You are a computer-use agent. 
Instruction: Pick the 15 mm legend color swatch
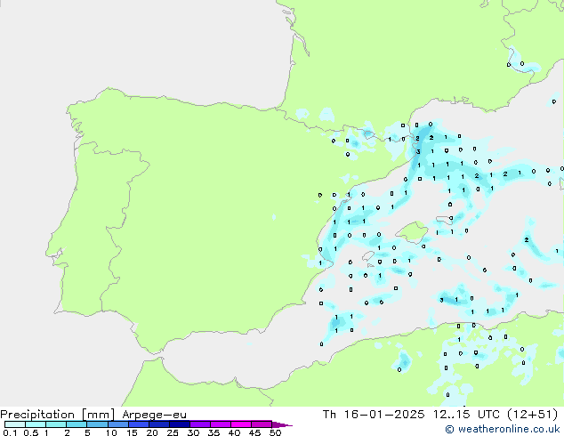(138, 424)
